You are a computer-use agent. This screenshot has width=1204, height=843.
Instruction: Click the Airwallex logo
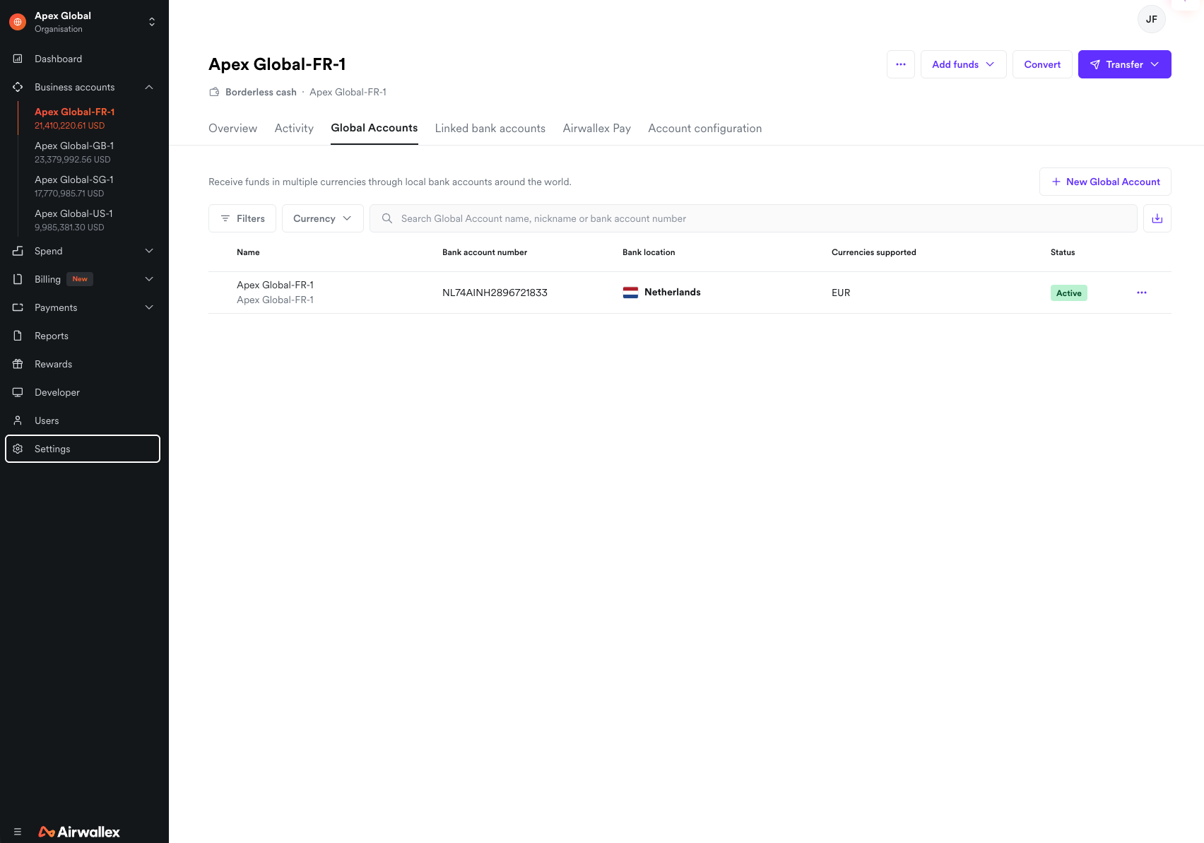(79, 832)
